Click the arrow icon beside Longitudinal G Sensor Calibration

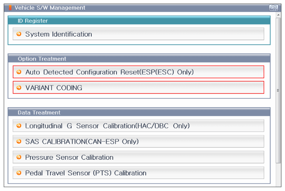[19, 126]
